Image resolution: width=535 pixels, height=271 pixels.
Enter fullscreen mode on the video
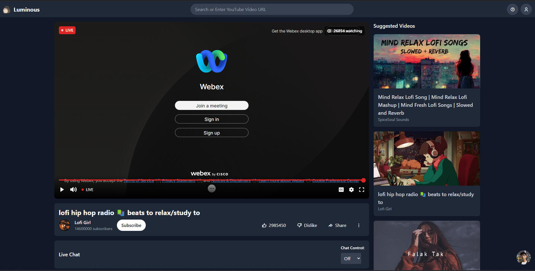[361, 190]
